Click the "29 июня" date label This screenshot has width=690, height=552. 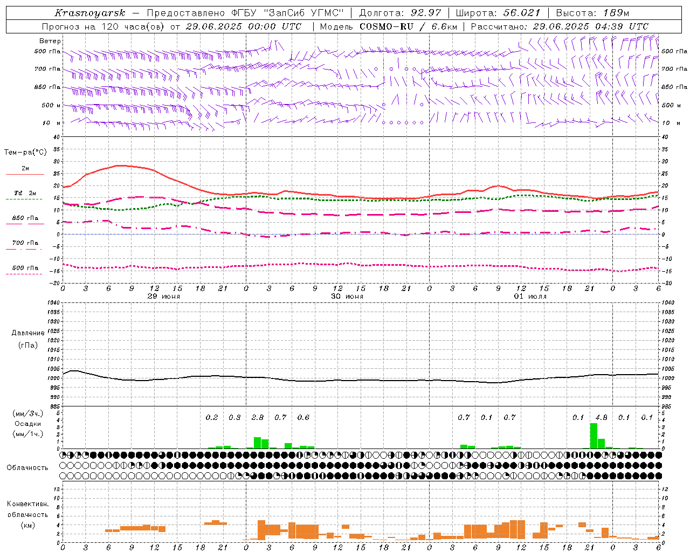(x=164, y=296)
